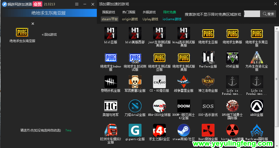Click scrollbar up arrow in game list
The height and width of the screenshot is (148, 279).
[277, 28]
